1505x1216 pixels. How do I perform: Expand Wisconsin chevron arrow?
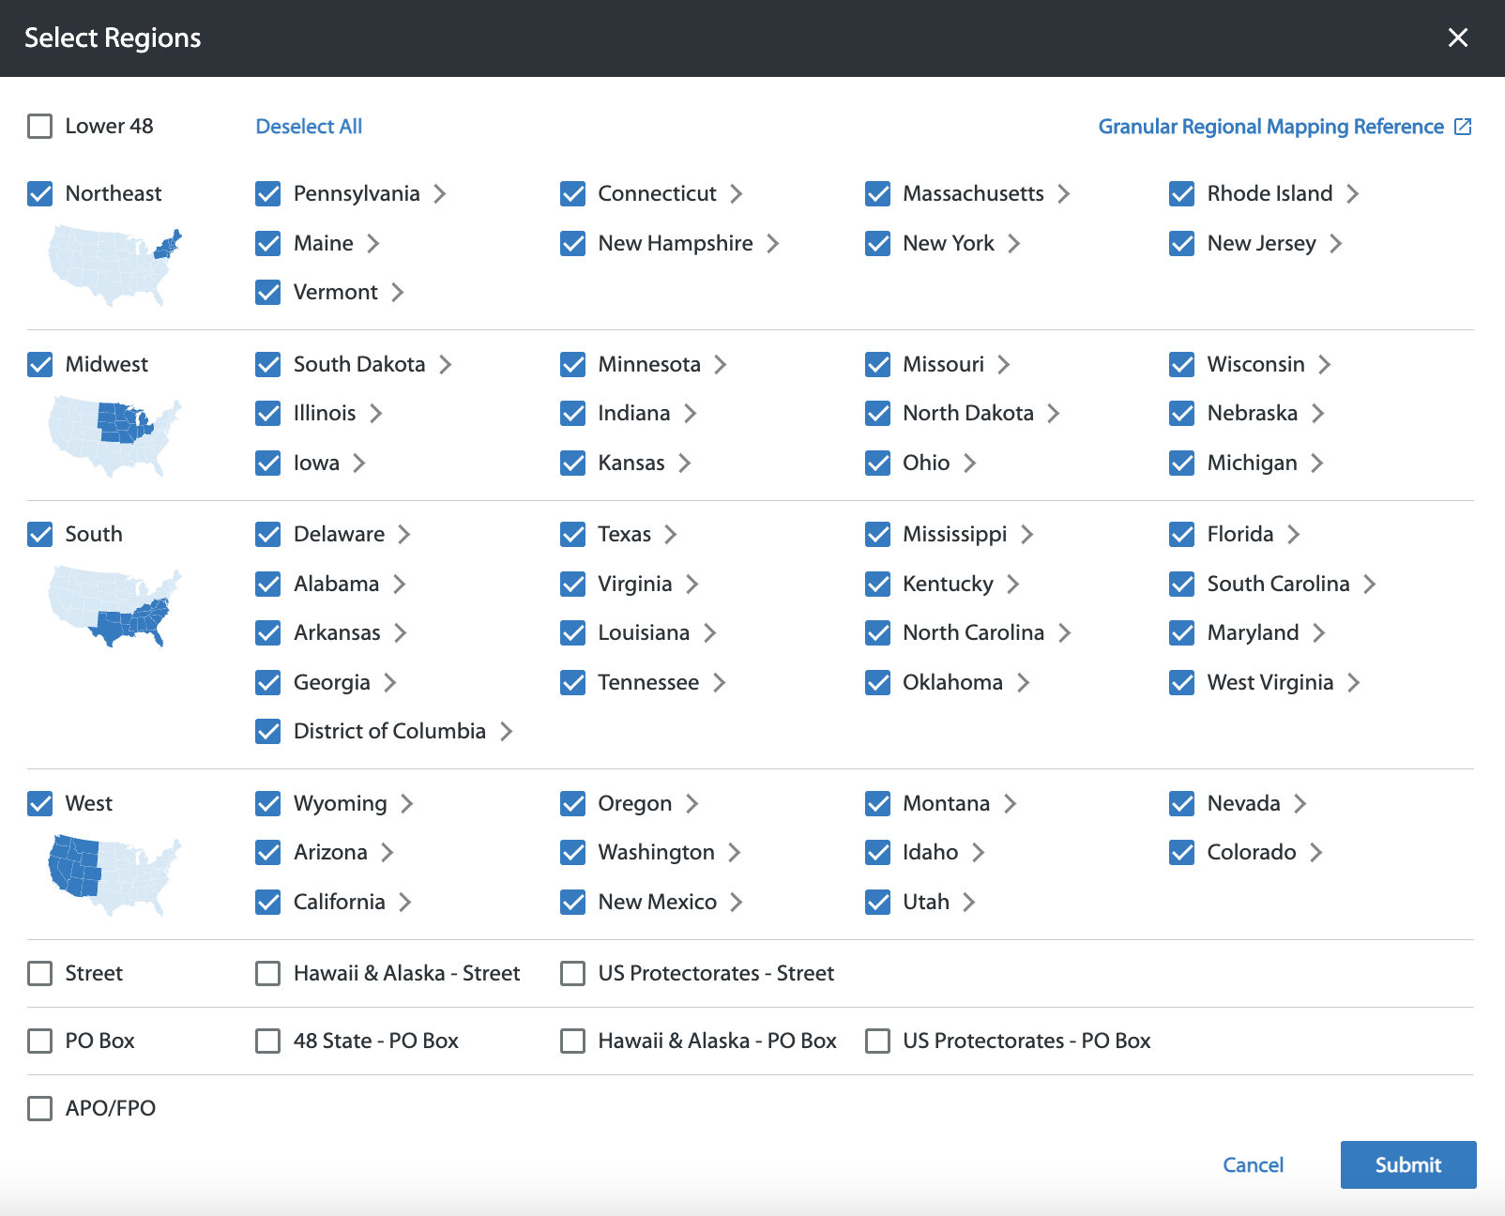click(1325, 364)
